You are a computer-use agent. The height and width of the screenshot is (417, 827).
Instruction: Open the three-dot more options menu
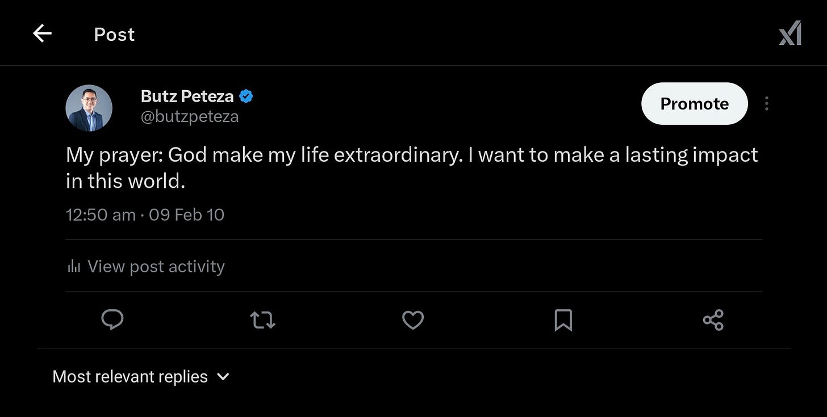(x=766, y=103)
